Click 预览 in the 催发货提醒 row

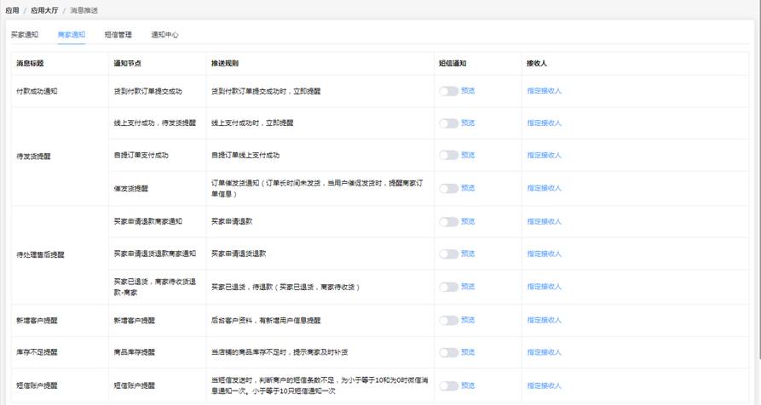point(468,188)
